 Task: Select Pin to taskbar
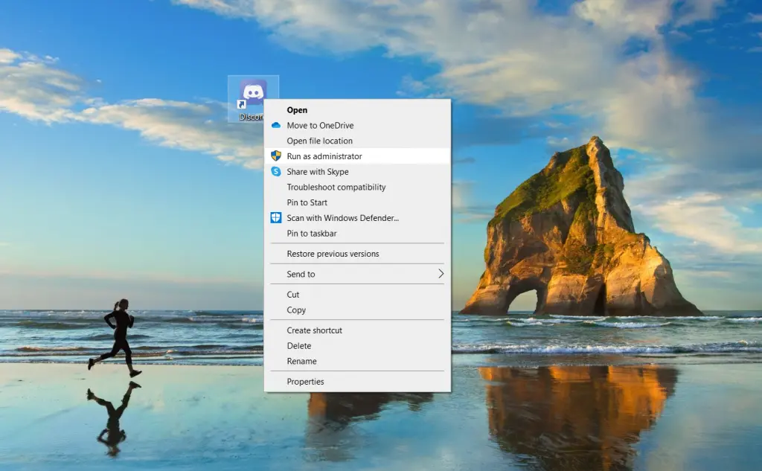[312, 234]
